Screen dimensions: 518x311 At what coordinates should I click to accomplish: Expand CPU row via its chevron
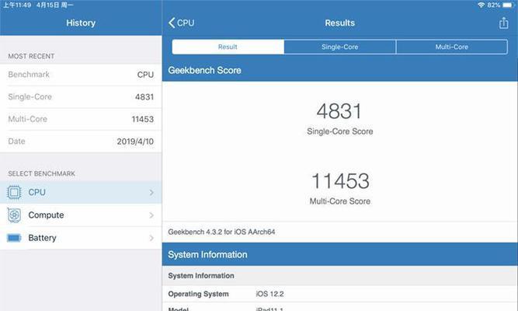151,192
